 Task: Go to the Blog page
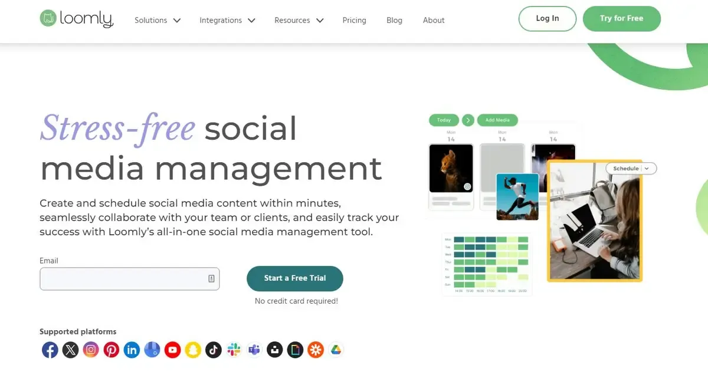[394, 20]
